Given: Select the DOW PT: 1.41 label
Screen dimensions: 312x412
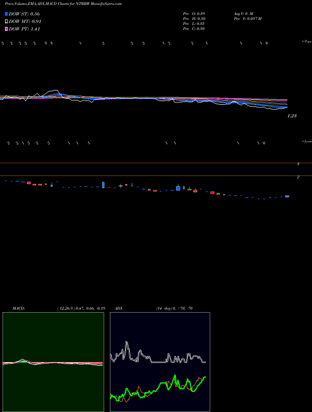Looking at the screenshot, I should pyautogui.click(x=24, y=29).
